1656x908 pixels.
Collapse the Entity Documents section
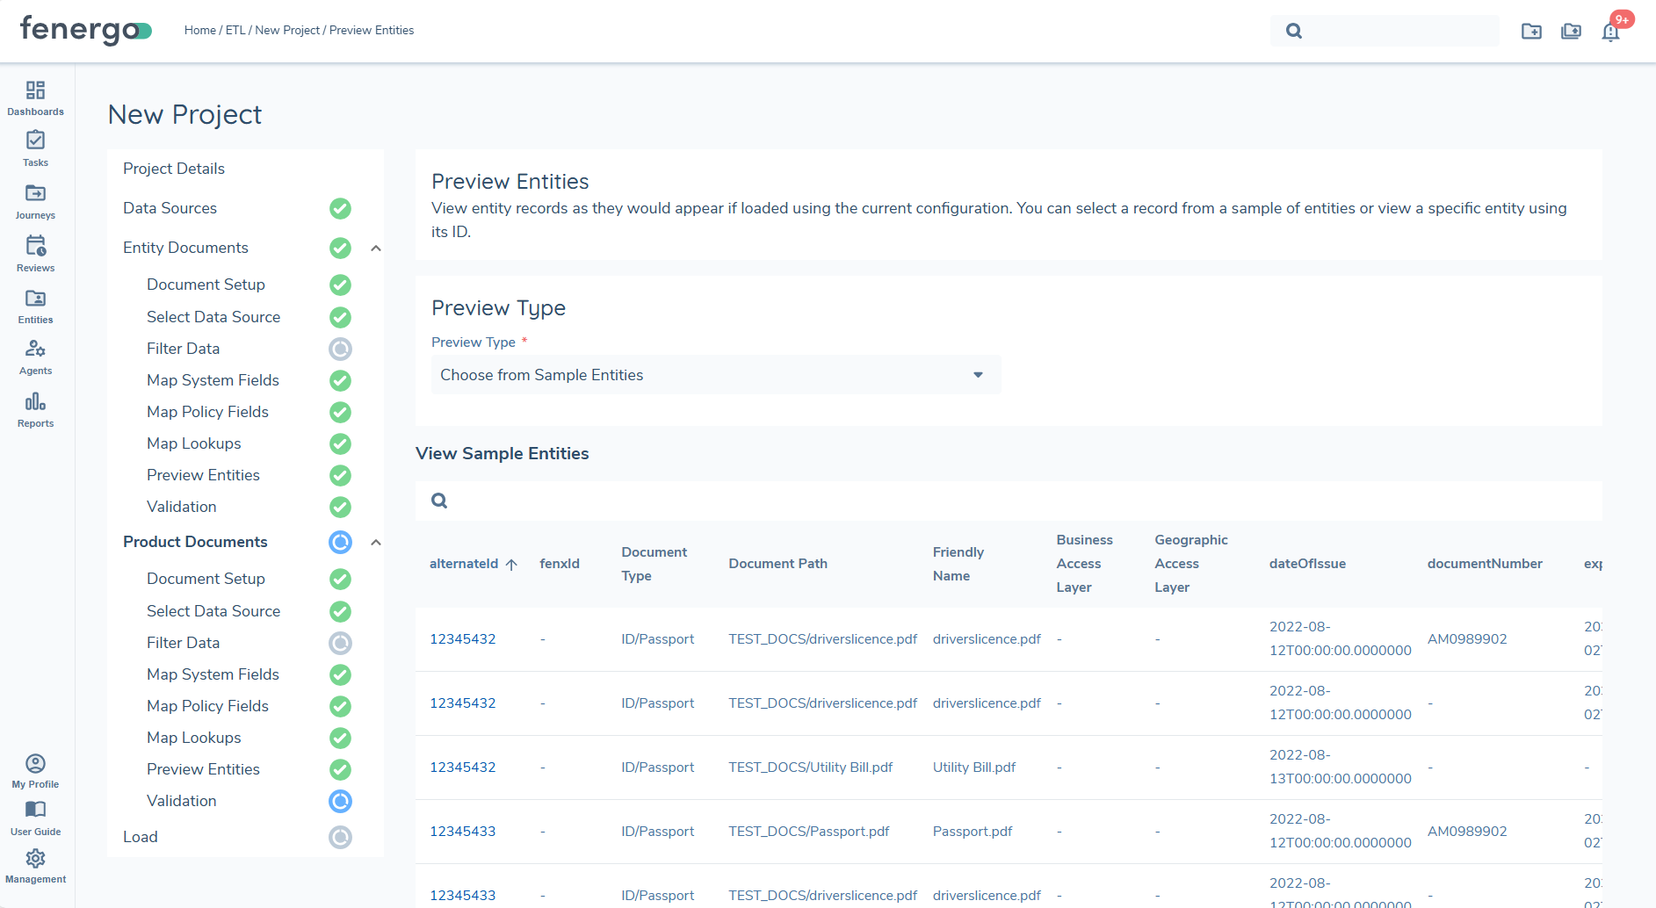(x=376, y=249)
